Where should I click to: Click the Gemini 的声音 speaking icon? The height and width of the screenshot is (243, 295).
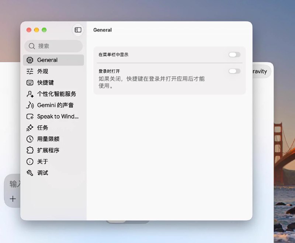coord(30,105)
